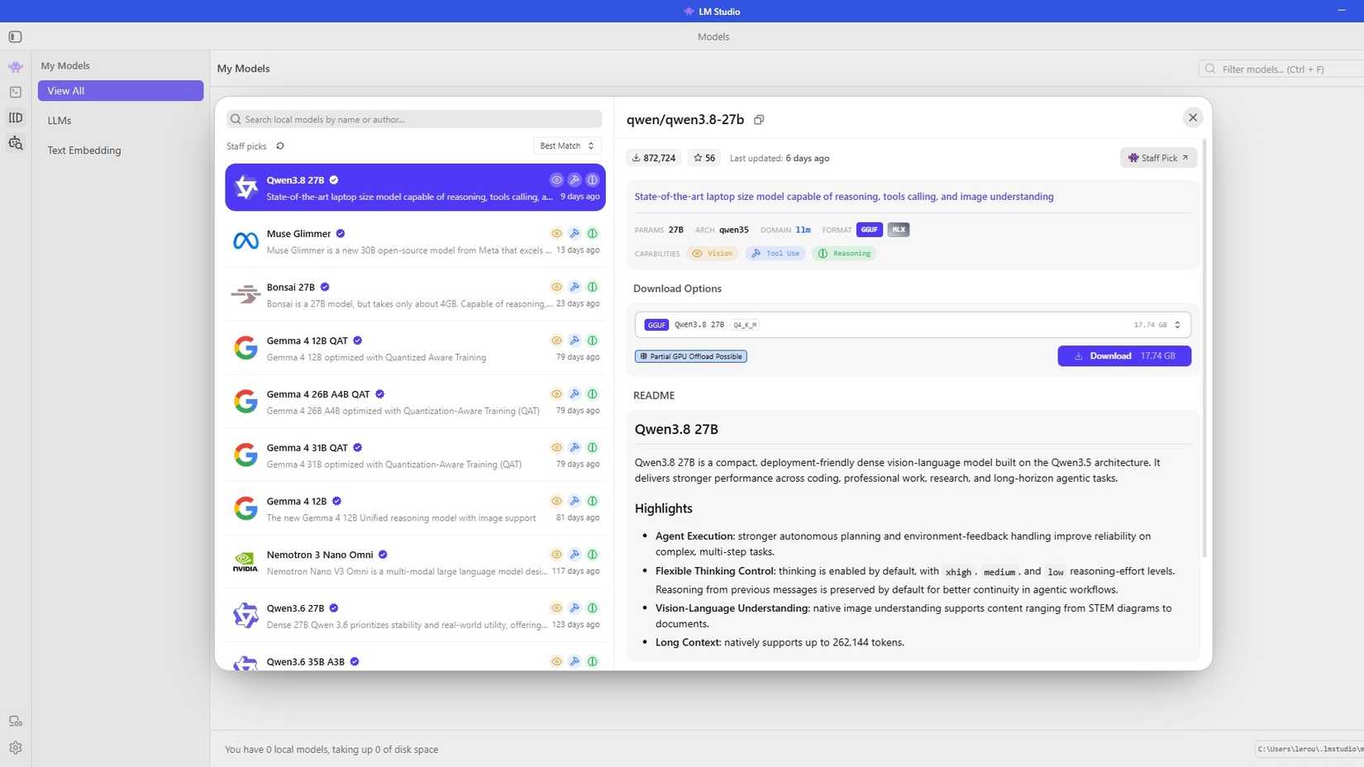Open the Q4_K_M download option selector
Screen dimensions: 1364x767
[913, 325]
